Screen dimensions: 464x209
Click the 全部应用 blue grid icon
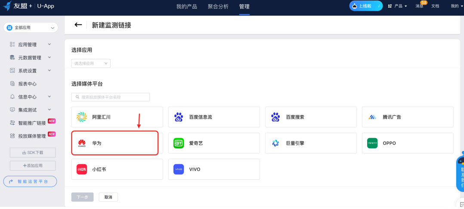(9, 28)
